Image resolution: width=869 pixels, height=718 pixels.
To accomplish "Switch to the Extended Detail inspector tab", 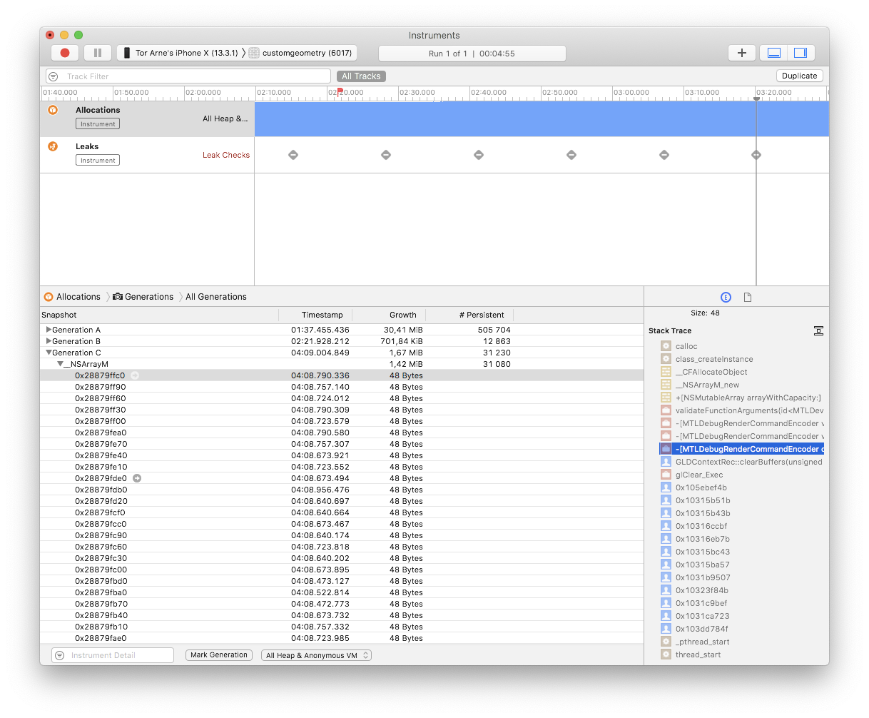I will 726,298.
